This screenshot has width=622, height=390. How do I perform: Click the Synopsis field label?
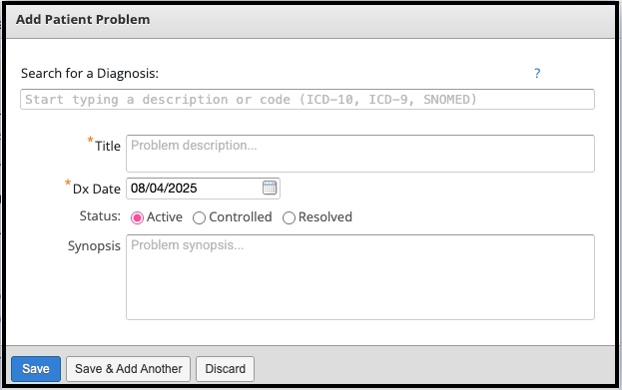coord(94,246)
